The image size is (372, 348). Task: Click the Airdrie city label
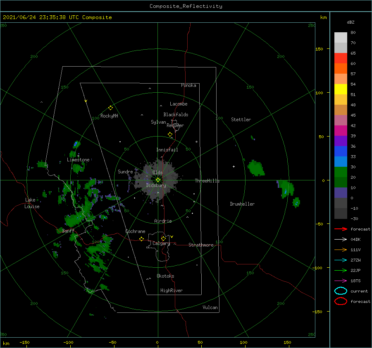pos(163,221)
